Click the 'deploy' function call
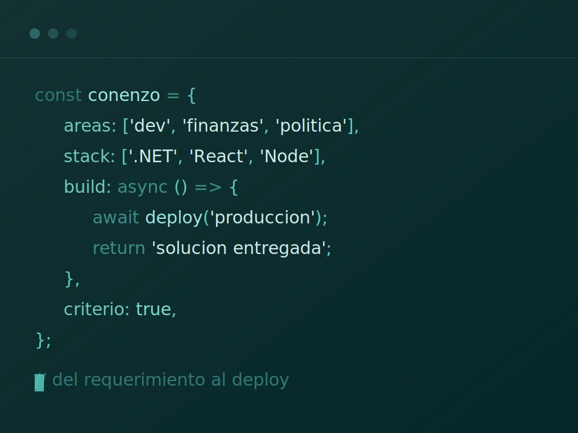 174,218
